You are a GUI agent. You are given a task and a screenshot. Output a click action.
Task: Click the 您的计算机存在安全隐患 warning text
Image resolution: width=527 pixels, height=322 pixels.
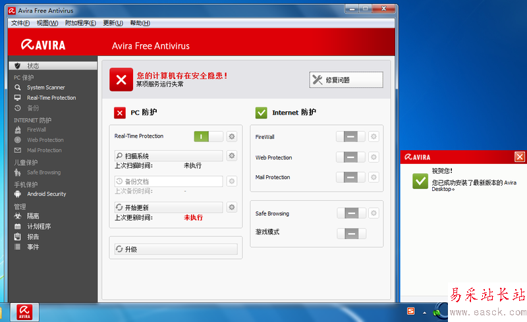coord(182,75)
